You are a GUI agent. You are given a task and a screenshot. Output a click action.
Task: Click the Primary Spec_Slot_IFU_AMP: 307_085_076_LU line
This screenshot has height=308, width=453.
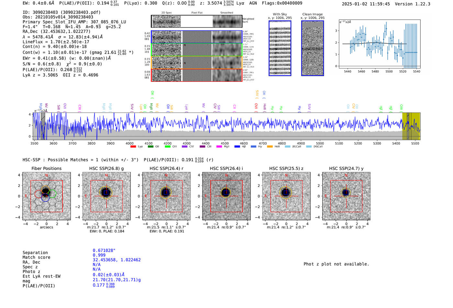(74, 22)
